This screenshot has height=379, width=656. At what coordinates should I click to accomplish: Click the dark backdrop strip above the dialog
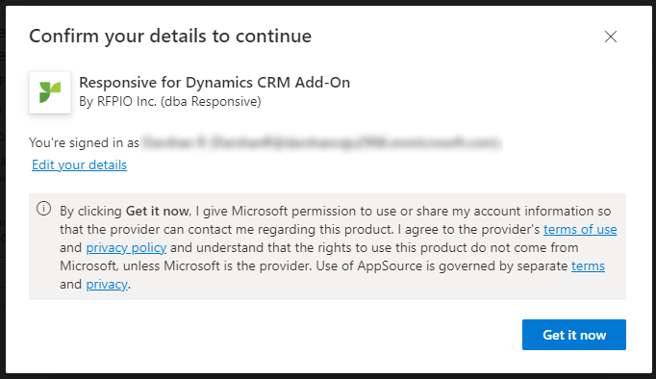(x=328, y=3)
